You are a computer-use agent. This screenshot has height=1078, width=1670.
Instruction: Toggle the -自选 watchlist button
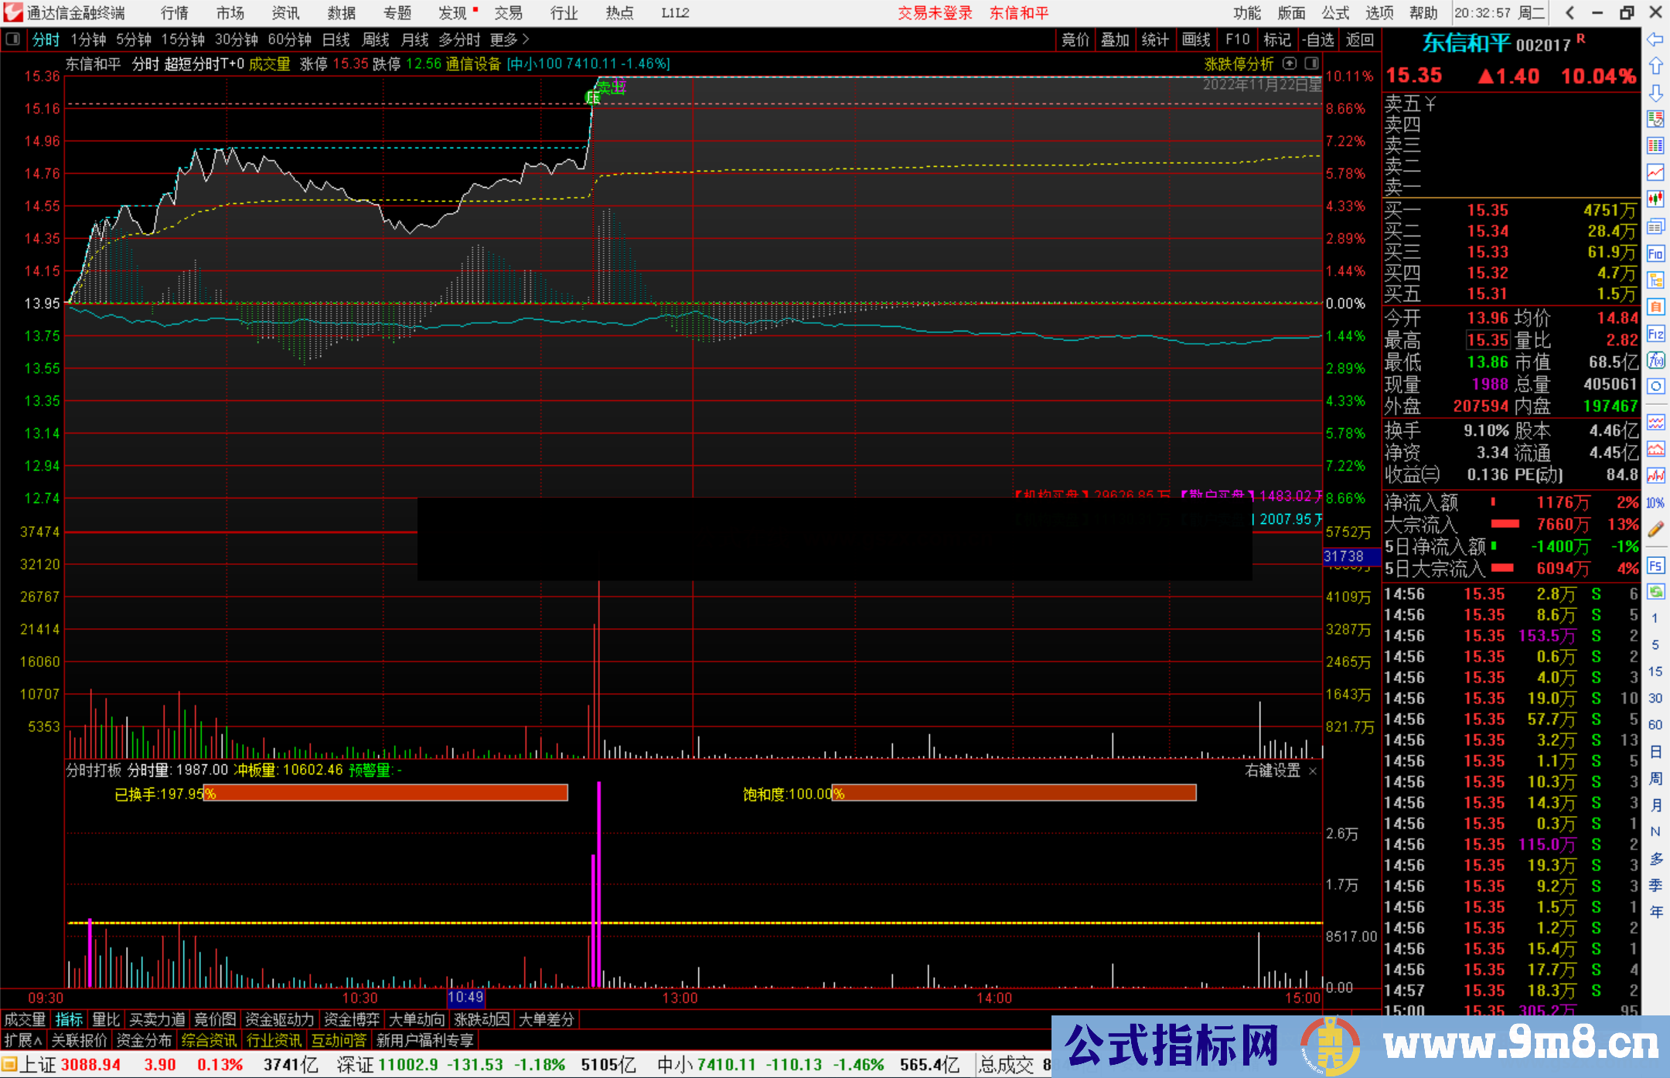point(1317,39)
